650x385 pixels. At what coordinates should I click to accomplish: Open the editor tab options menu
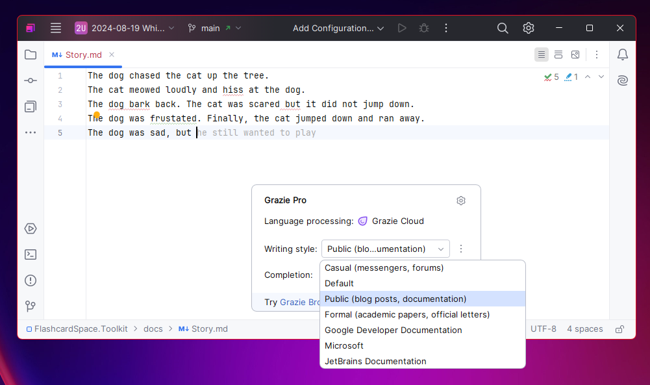pos(597,55)
